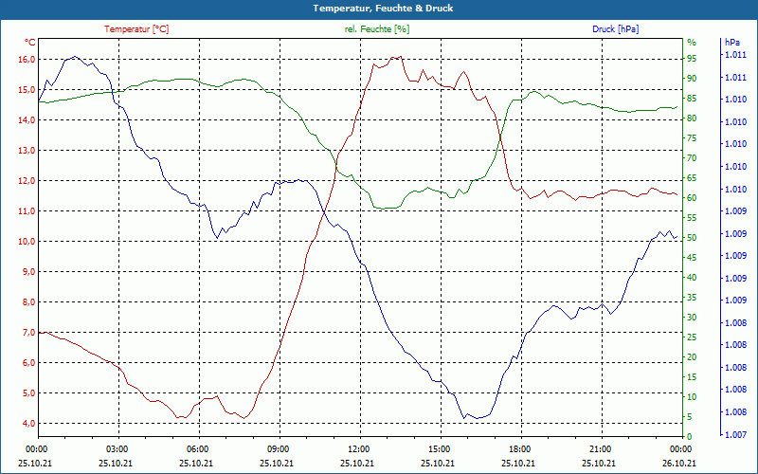
Task: Click the '4,0' temperature axis value
Action: pos(28,423)
